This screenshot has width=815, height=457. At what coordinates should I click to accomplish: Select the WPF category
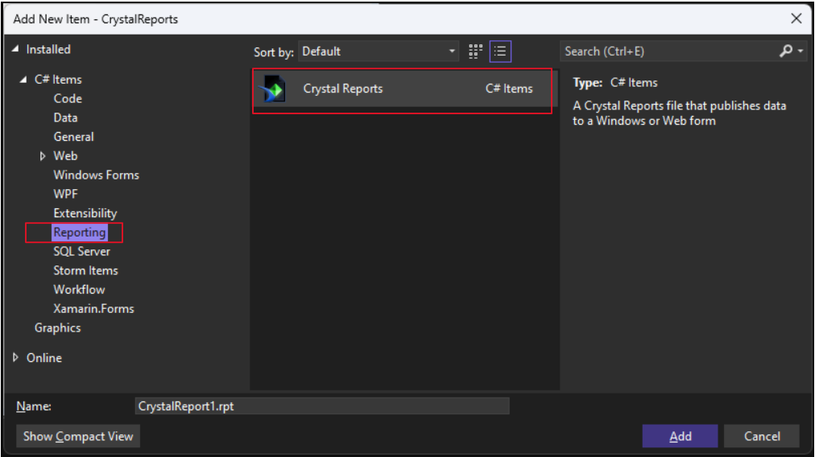[65, 194]
